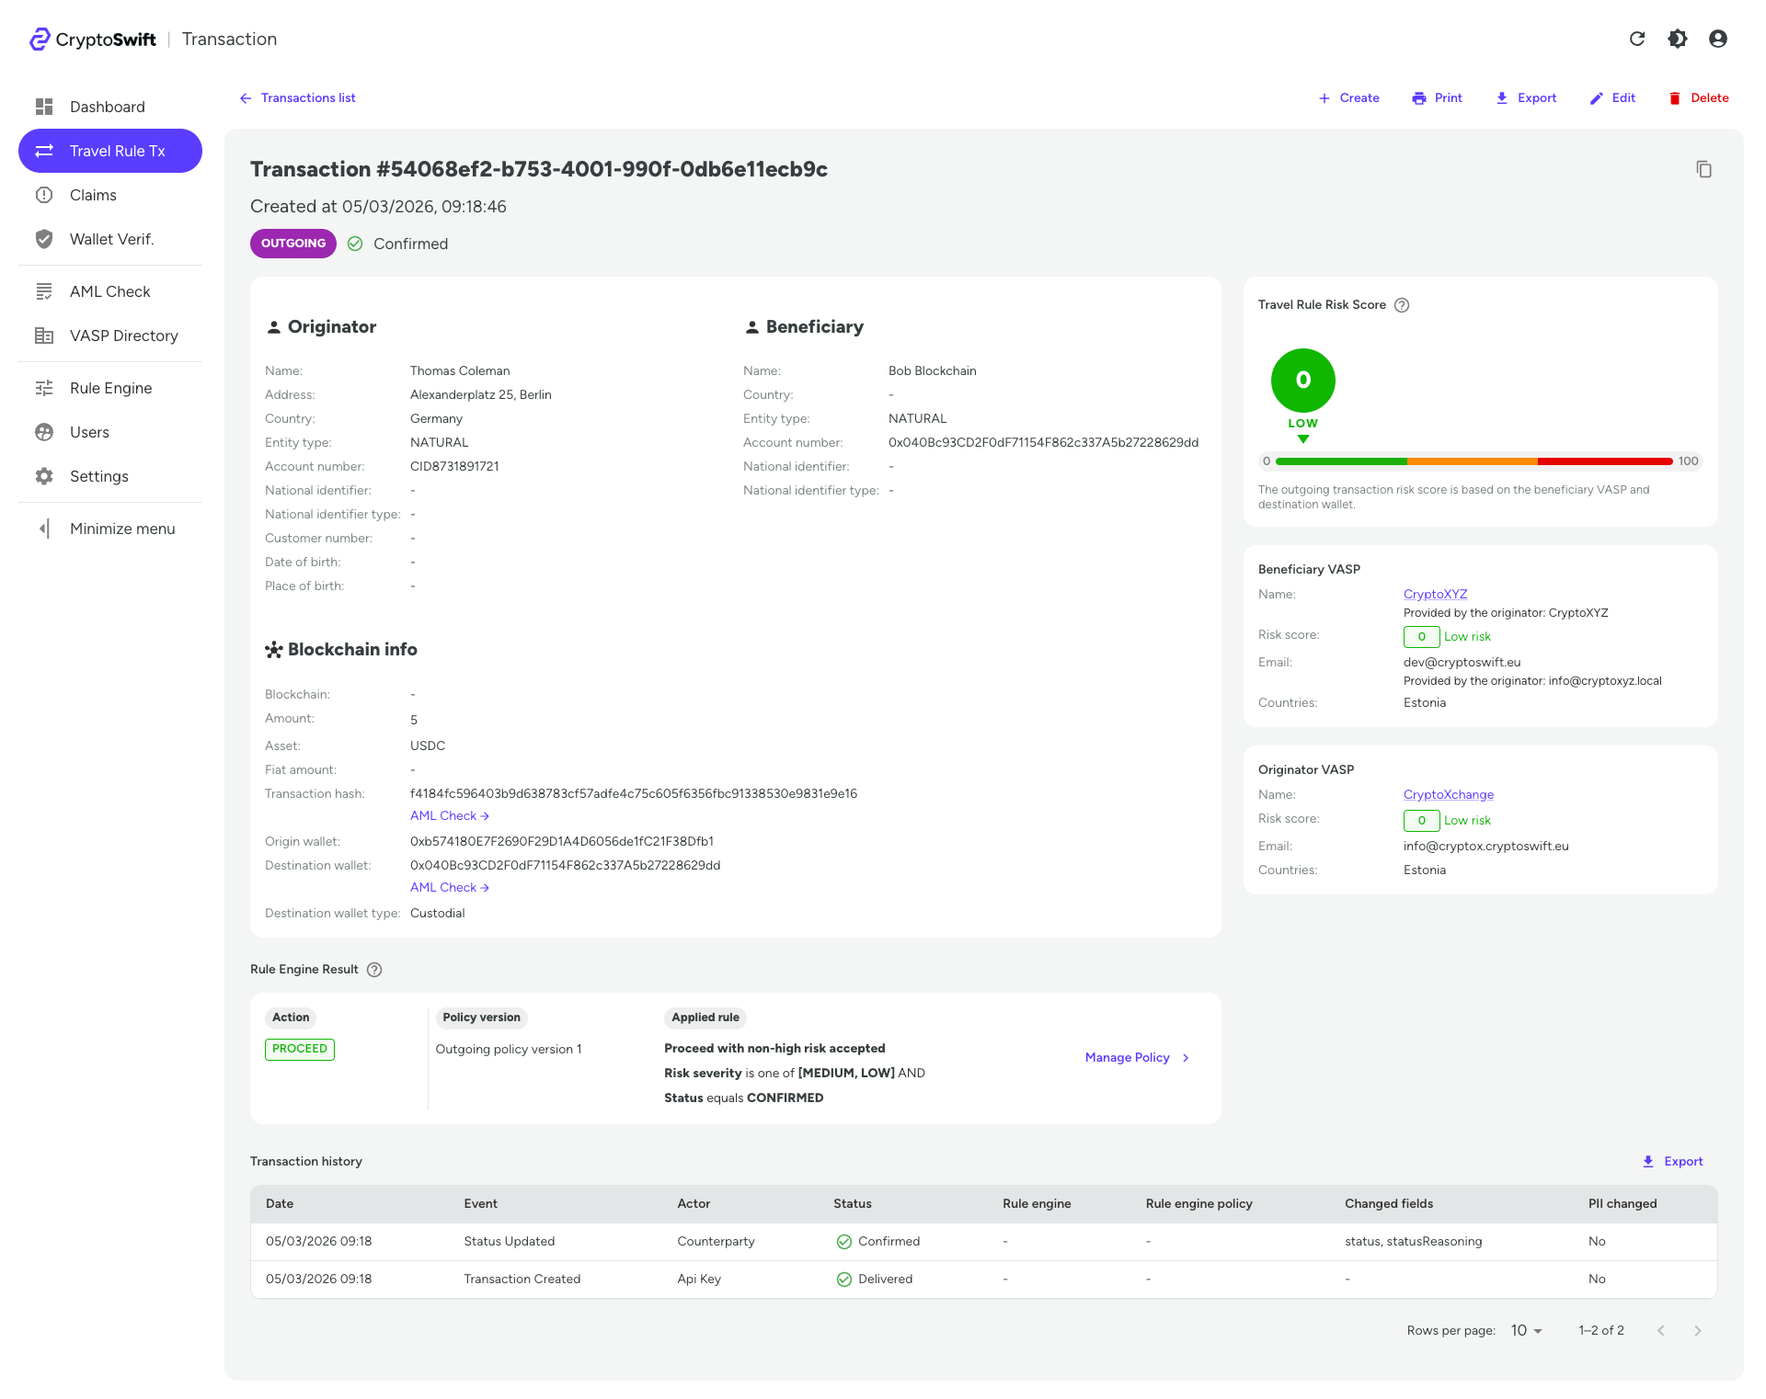The image size is (1766, 1399).
Task: Switch to the Claims section
Action: click(93, 194)
